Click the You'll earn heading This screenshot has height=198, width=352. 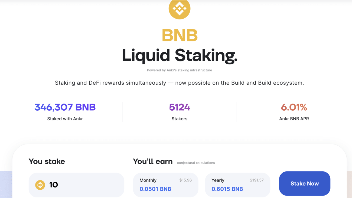pyautogui.click(x=153, y=161)
